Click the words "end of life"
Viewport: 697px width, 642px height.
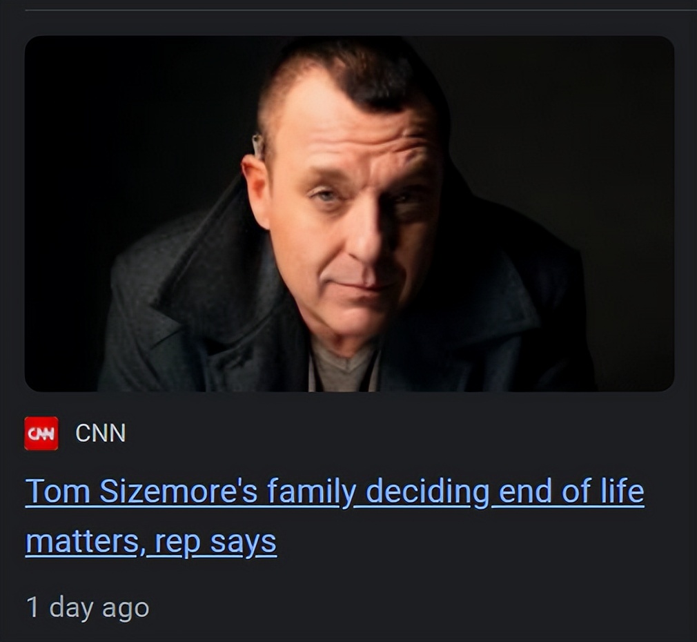[x=568, y=492]
